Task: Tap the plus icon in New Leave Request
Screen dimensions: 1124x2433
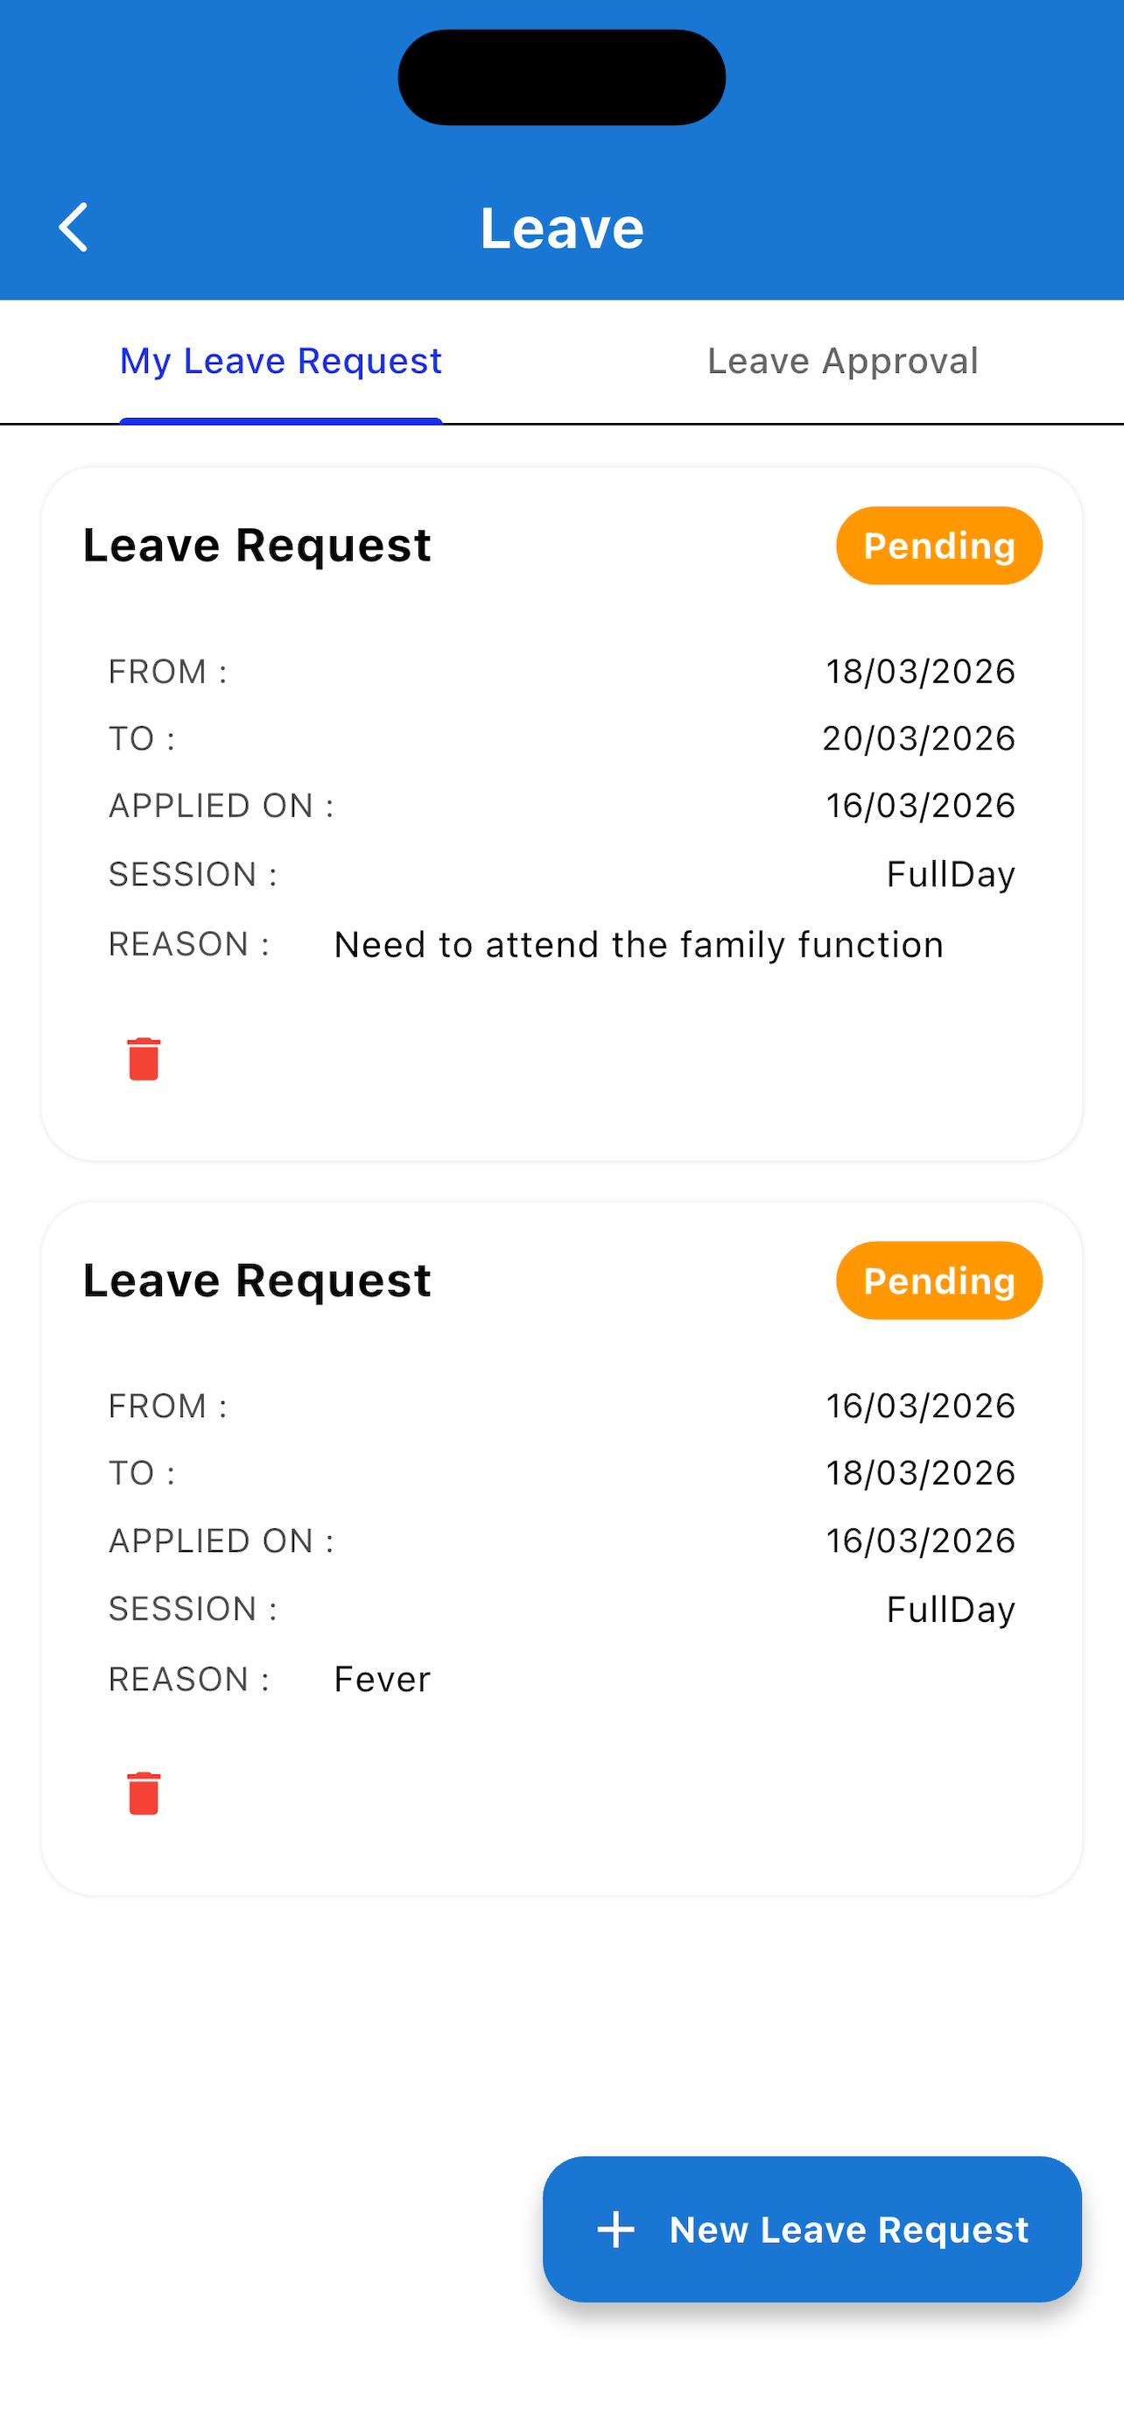Action: pyautogui.click(x=616, y=2230)
